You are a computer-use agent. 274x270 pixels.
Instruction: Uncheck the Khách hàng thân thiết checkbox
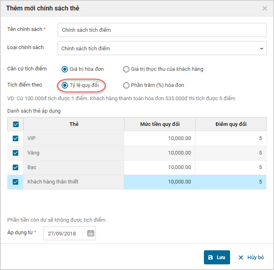click(16, 182)
